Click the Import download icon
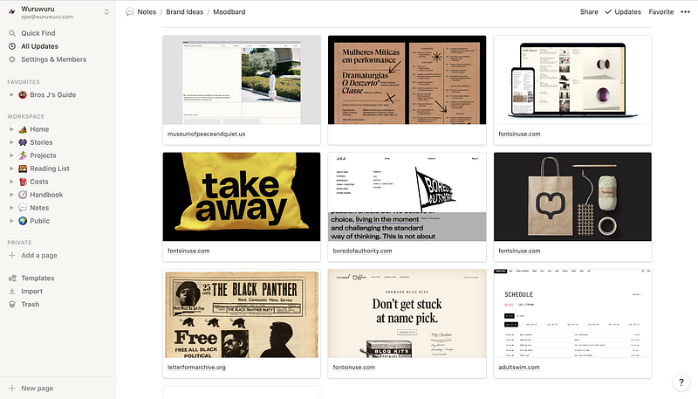The image size is (698, 399). coord(12,292)
